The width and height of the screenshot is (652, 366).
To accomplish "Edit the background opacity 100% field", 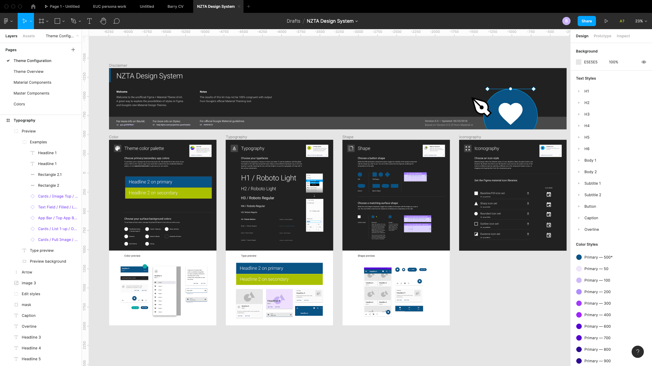I will [x=613, y=62].
